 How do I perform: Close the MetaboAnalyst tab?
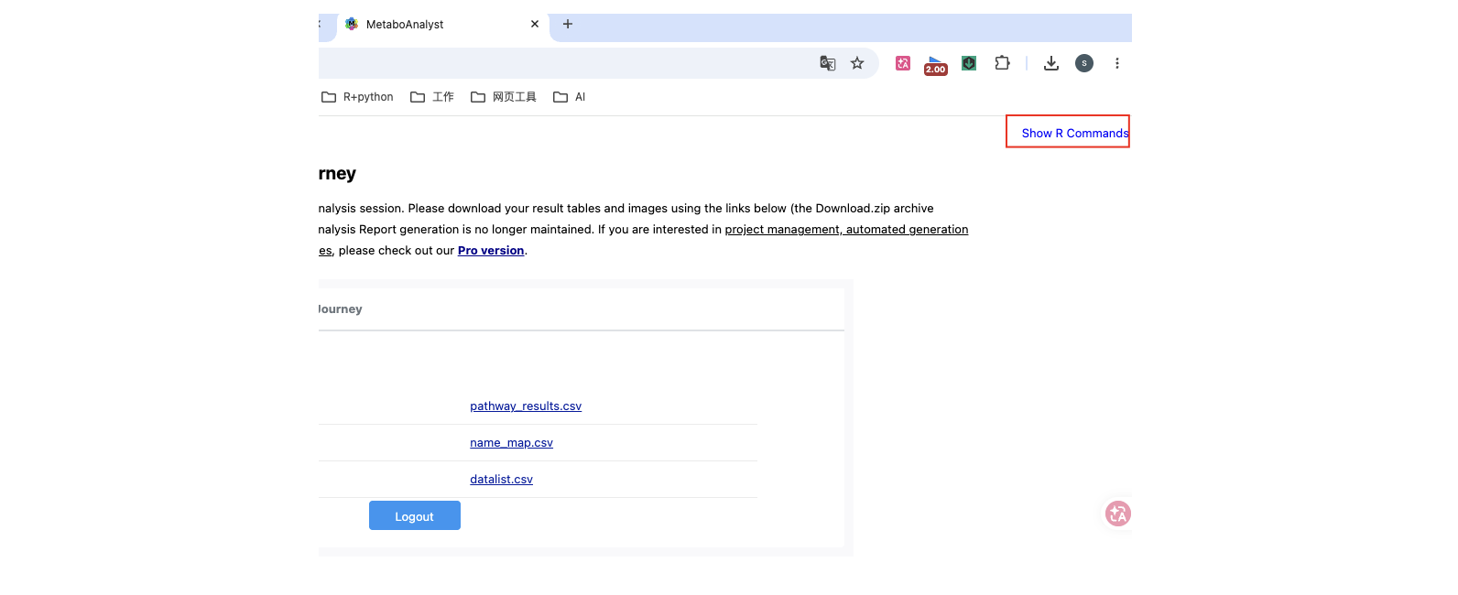pos(535,24)
